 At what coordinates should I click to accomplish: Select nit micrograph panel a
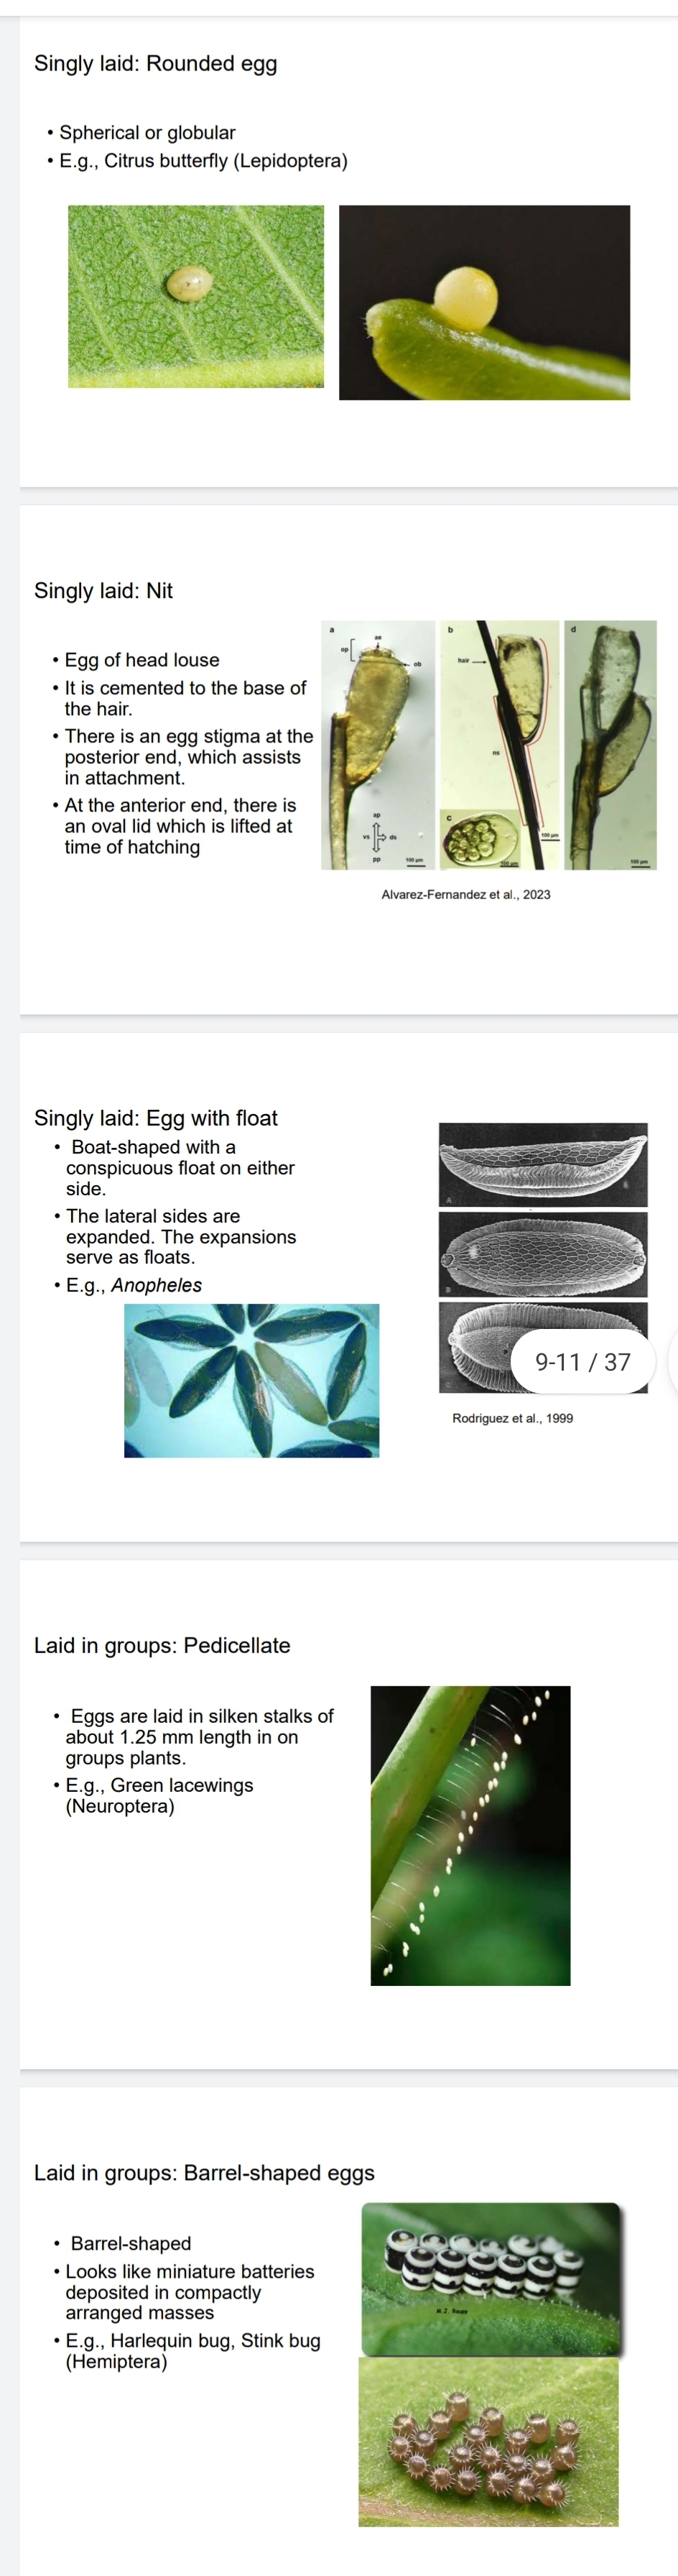point(379,745)
